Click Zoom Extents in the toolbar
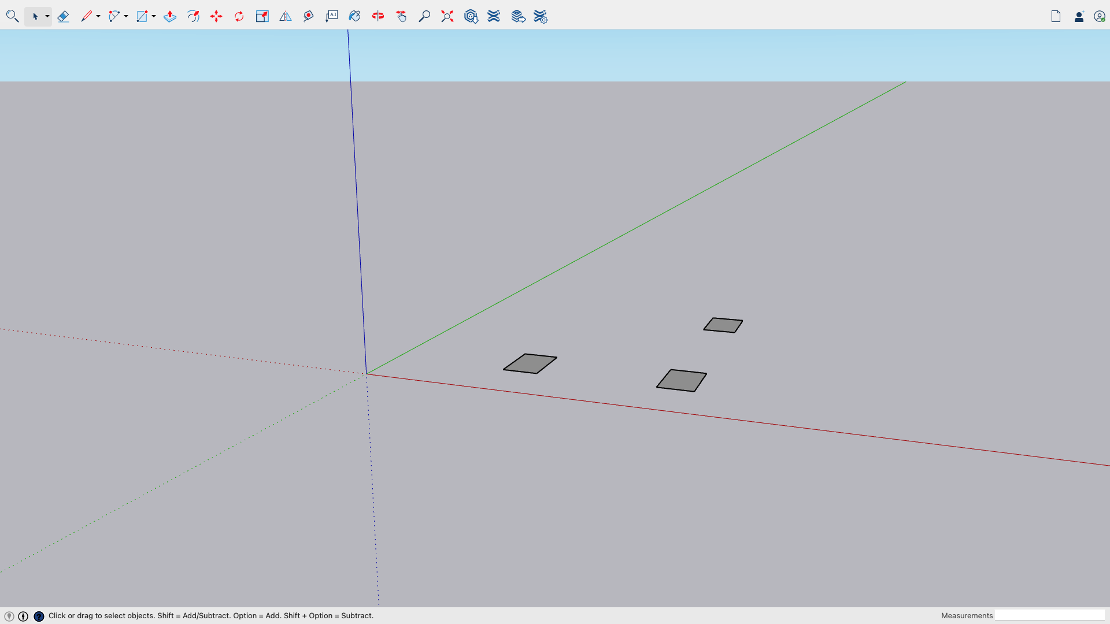1110x624 pixels. tap(447, 16)
